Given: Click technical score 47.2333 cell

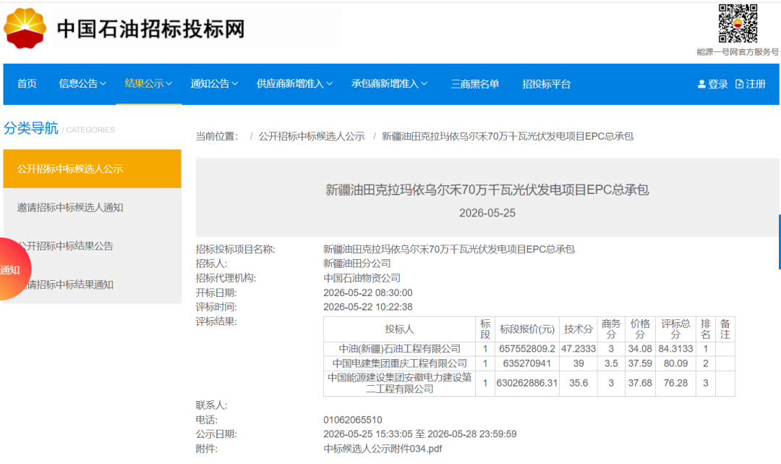Looking at the screenshot, I should (x=579, y=349).
